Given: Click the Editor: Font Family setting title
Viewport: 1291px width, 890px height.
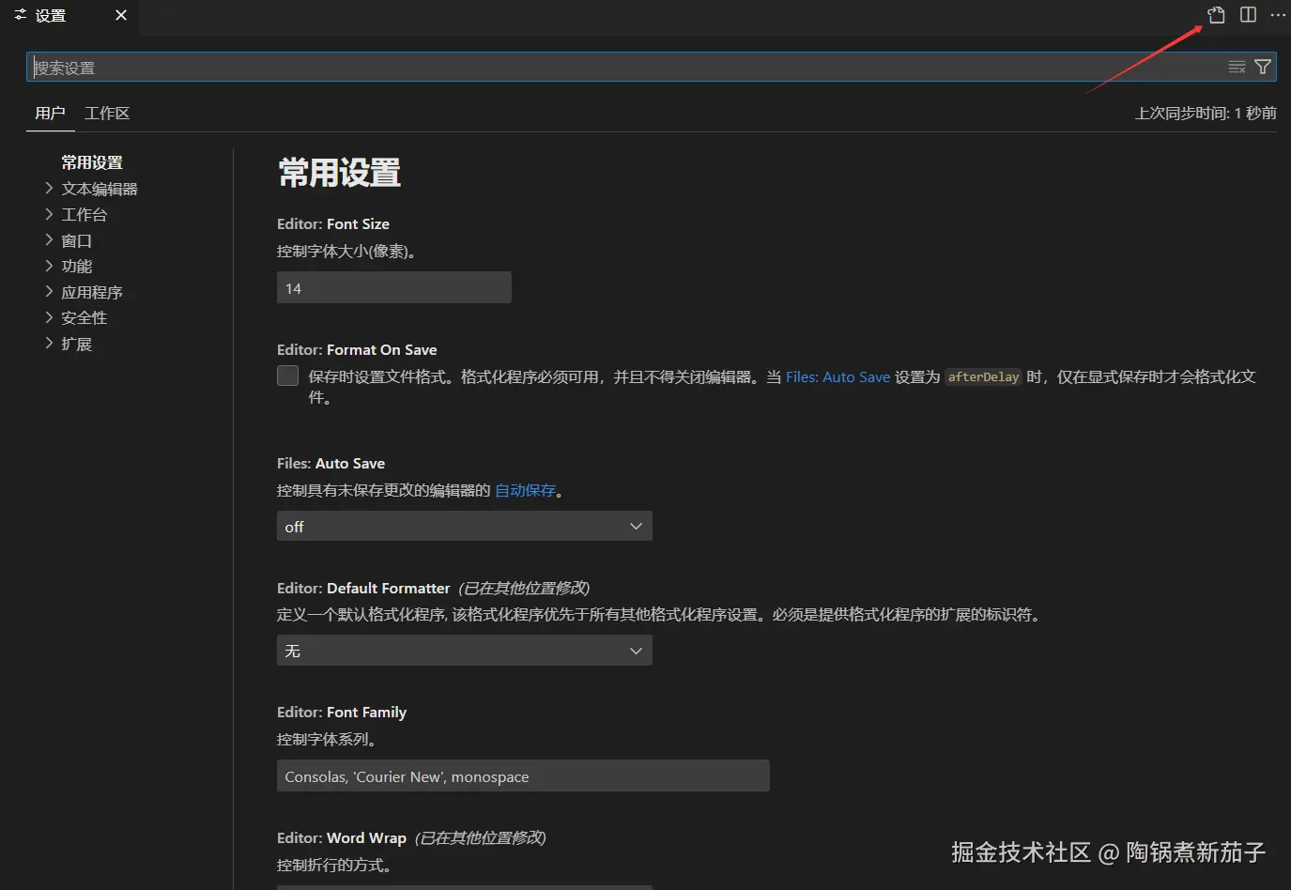Looking at the screenshot, I should tap(342, 712).
